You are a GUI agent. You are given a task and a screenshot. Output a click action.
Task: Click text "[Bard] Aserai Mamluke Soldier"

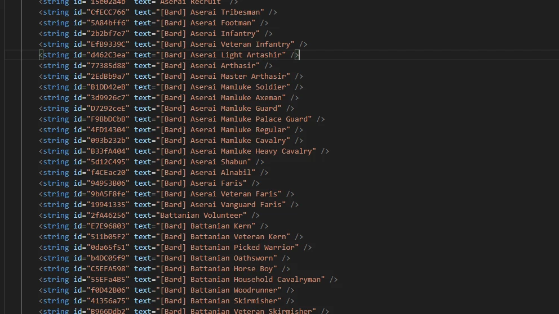pos(223,87)
